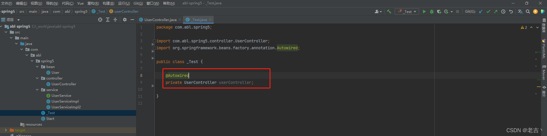Collapse the java source folder
Screen dimensions: 547x136
point(17,44)
